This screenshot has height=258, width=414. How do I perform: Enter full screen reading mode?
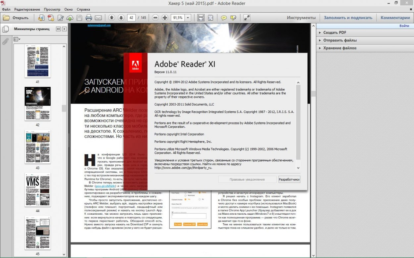coord(247,18)
